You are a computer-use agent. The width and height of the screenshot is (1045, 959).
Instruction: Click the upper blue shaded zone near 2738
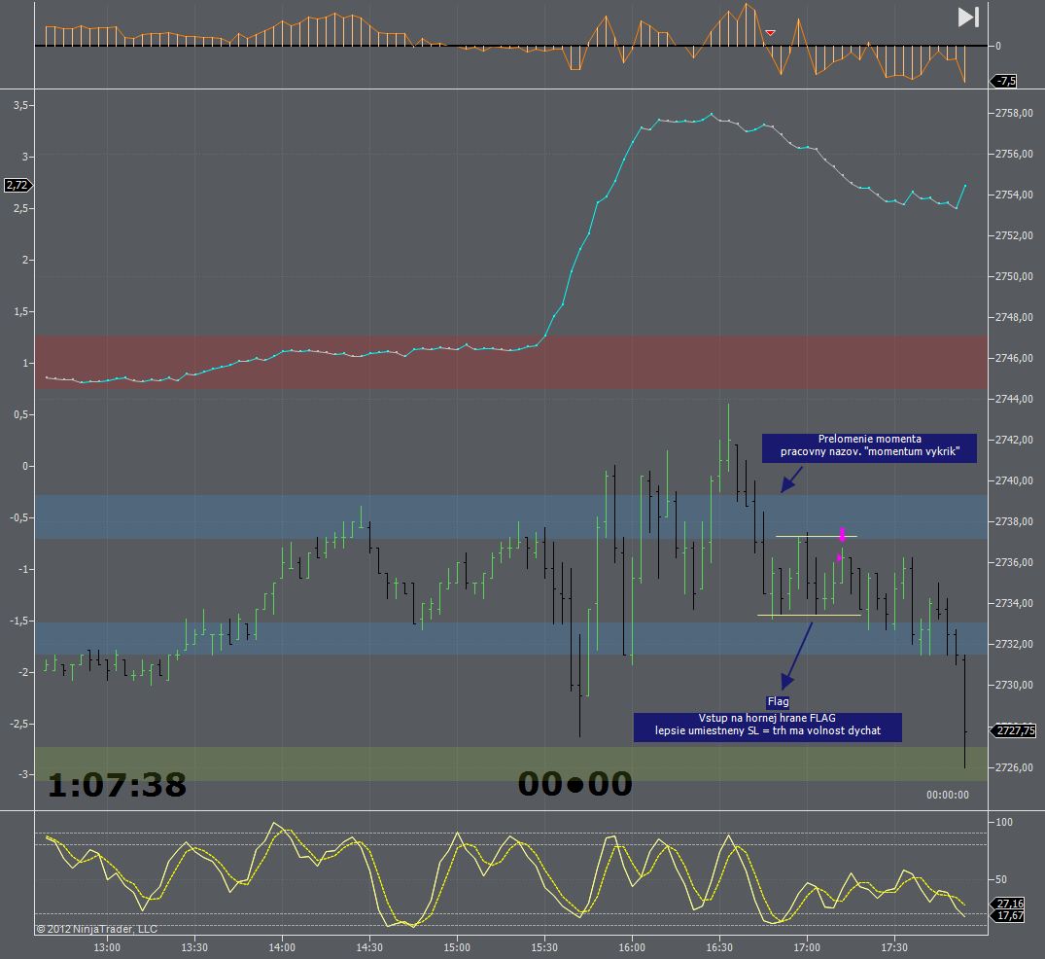tap(511, 516)
